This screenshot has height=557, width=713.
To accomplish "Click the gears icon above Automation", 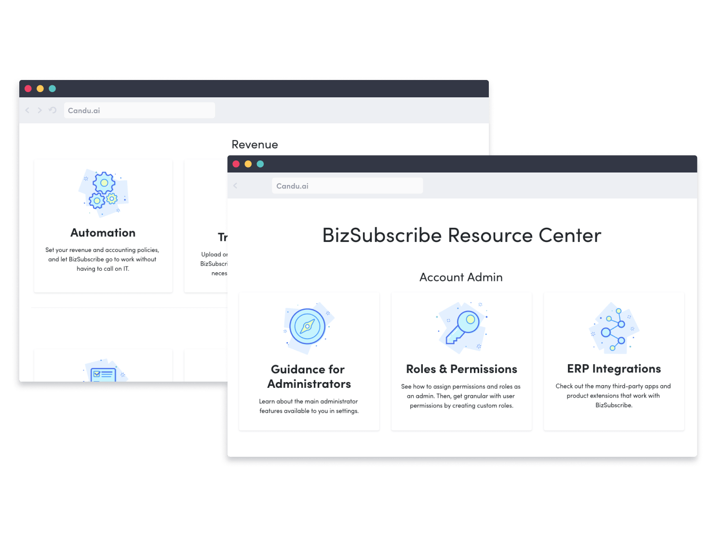I will tap(104, 193).
